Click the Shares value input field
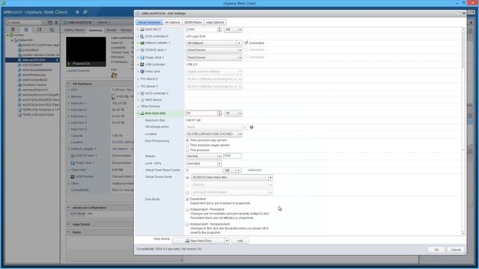This screenshot has width=479, height=269. [x=232, y=156]
